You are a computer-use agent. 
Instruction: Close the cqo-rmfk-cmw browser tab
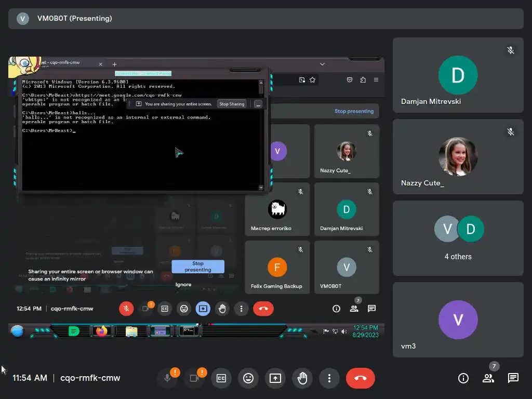tap(101, 64)
